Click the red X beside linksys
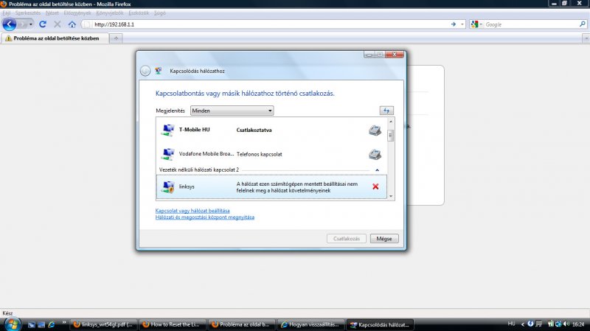Screen dimensions: 590x331 [x=375, y=187]
